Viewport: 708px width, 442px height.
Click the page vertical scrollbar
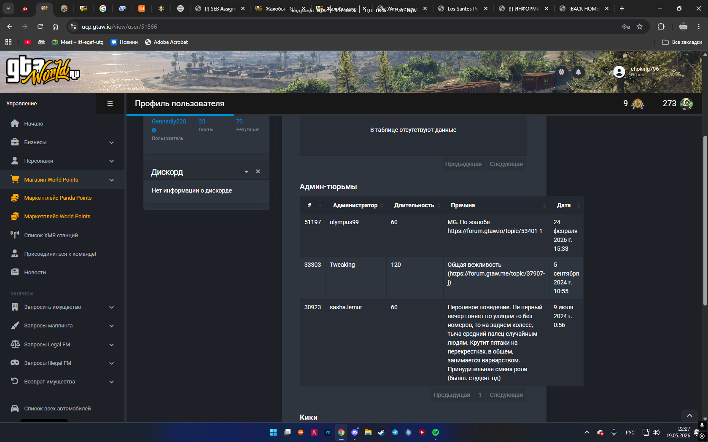(x=705, y=221)
